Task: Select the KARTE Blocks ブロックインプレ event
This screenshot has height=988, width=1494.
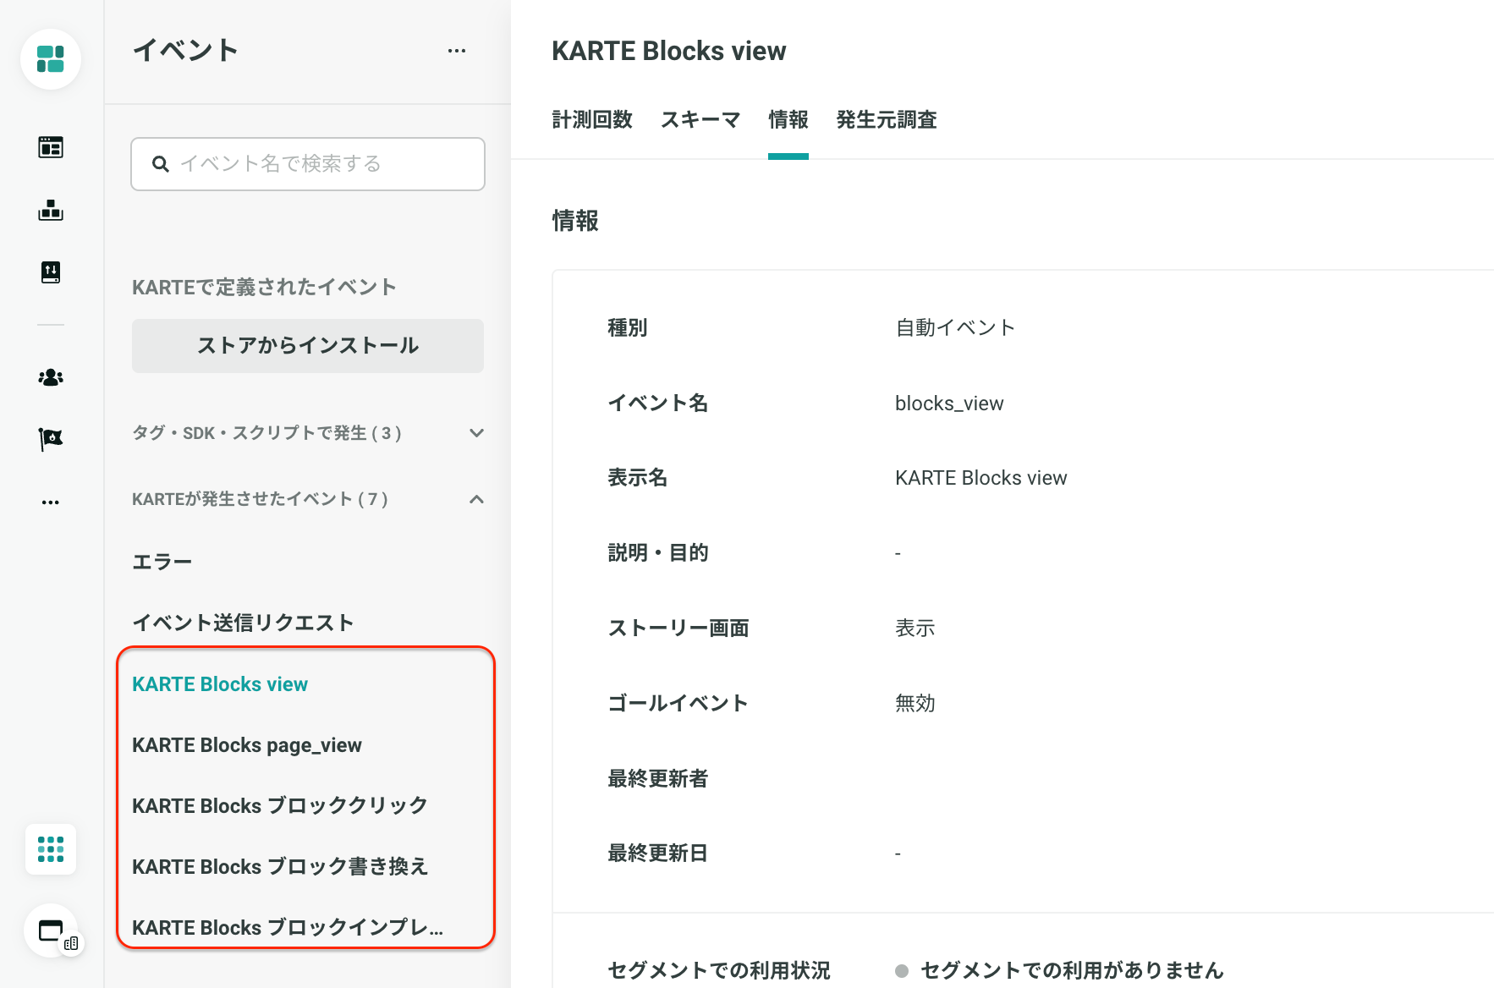Action: 288,927
